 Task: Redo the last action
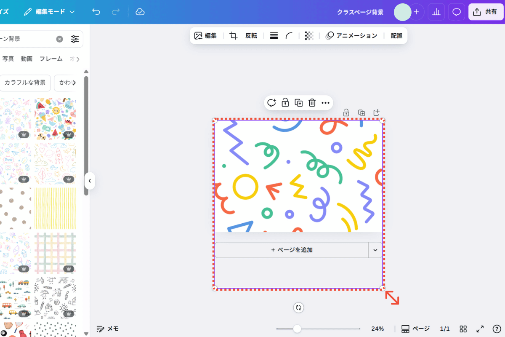click(116, 12)
